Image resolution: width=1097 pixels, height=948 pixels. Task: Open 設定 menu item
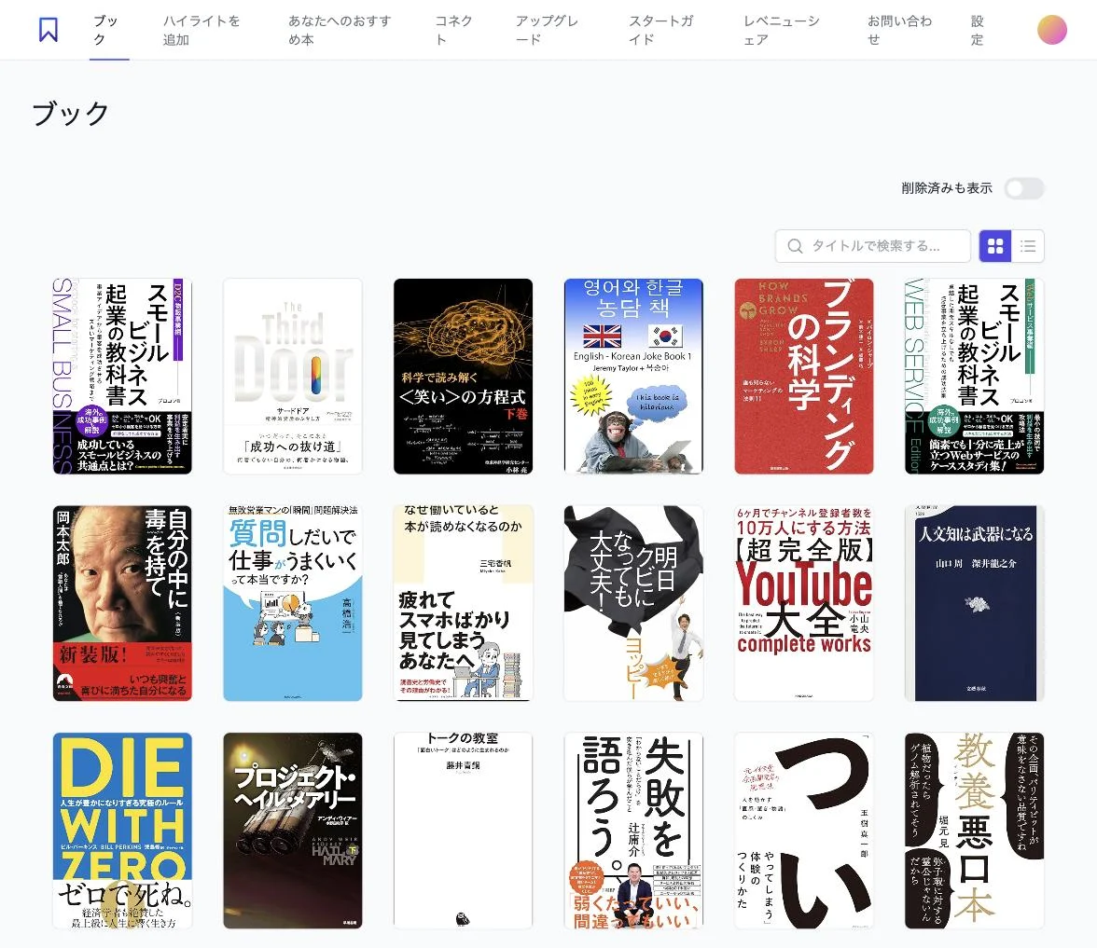point(978,30)
